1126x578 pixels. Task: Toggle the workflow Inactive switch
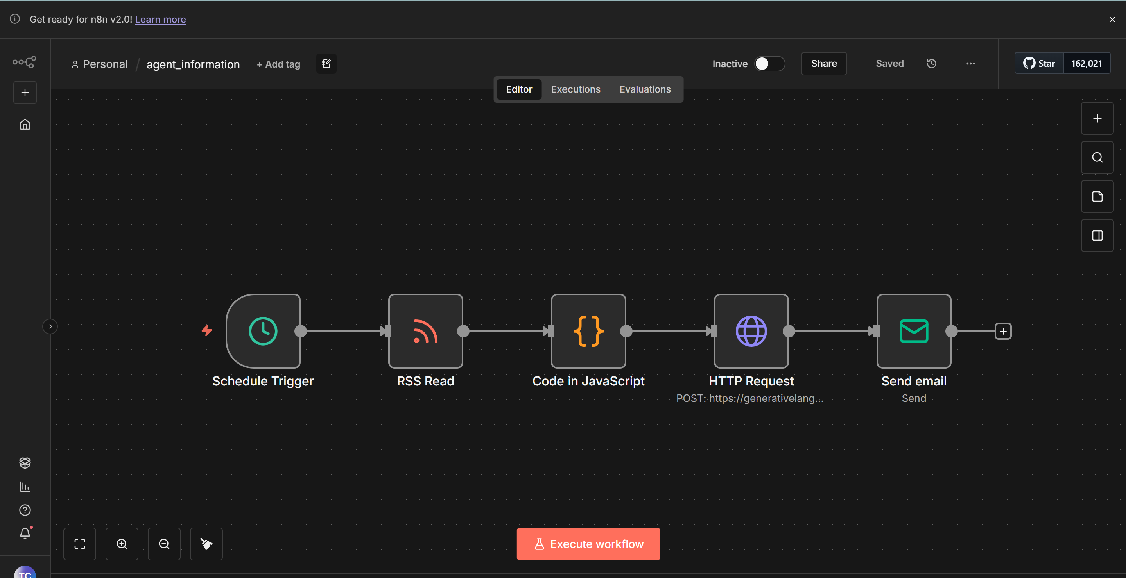tap(769, 64)
